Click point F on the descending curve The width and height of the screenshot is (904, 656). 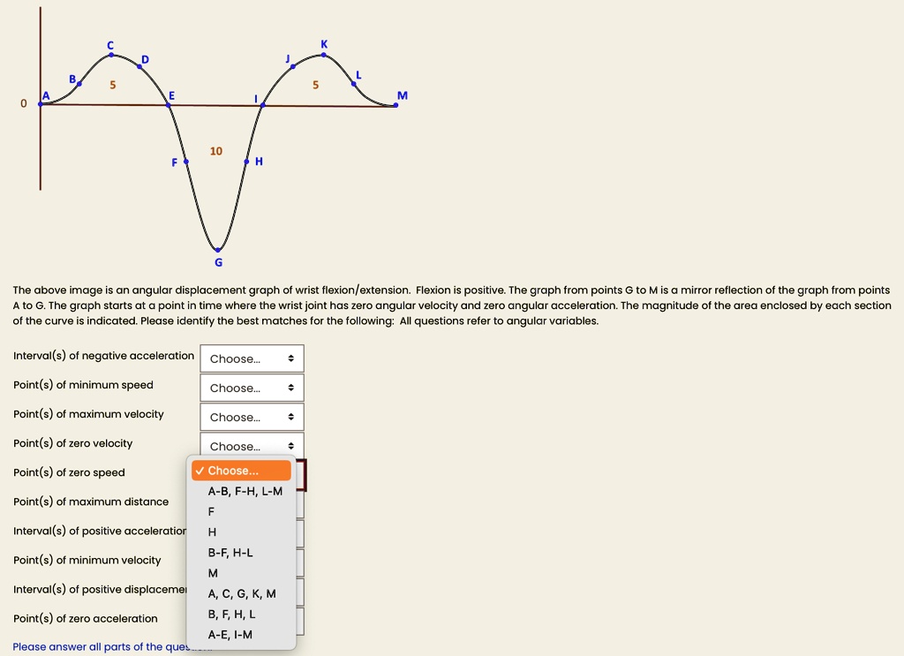185,162
